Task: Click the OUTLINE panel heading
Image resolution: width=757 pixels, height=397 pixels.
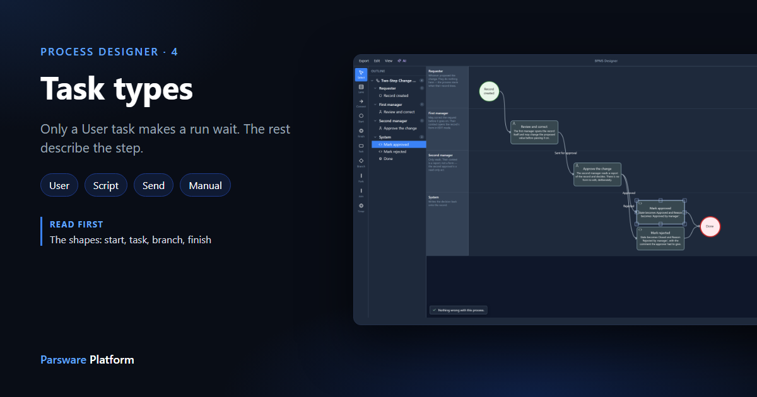Action: click(x=378, y=71)
